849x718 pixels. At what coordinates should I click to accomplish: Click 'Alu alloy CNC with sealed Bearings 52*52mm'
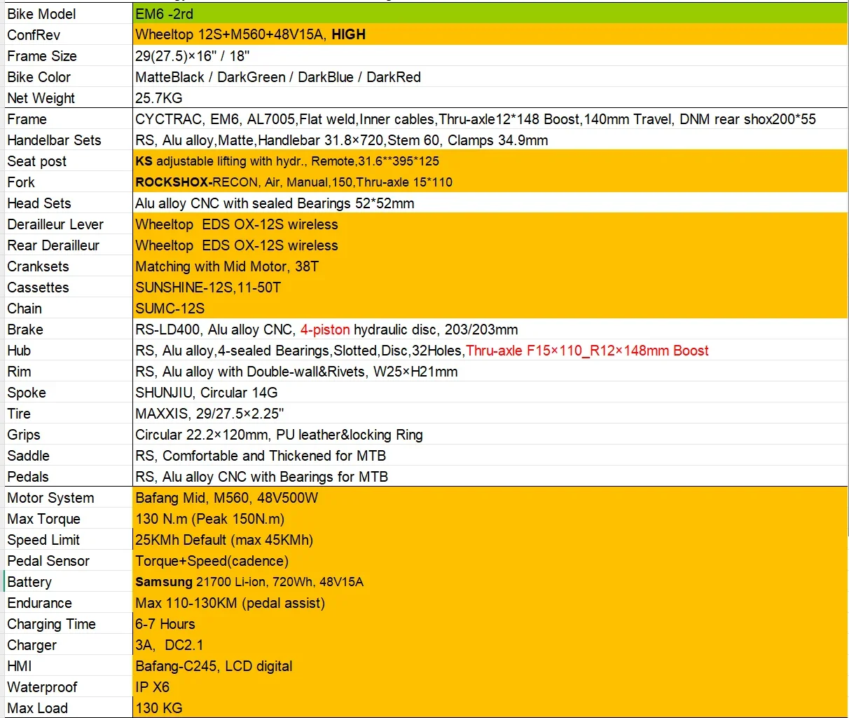(x=490, y=203)
